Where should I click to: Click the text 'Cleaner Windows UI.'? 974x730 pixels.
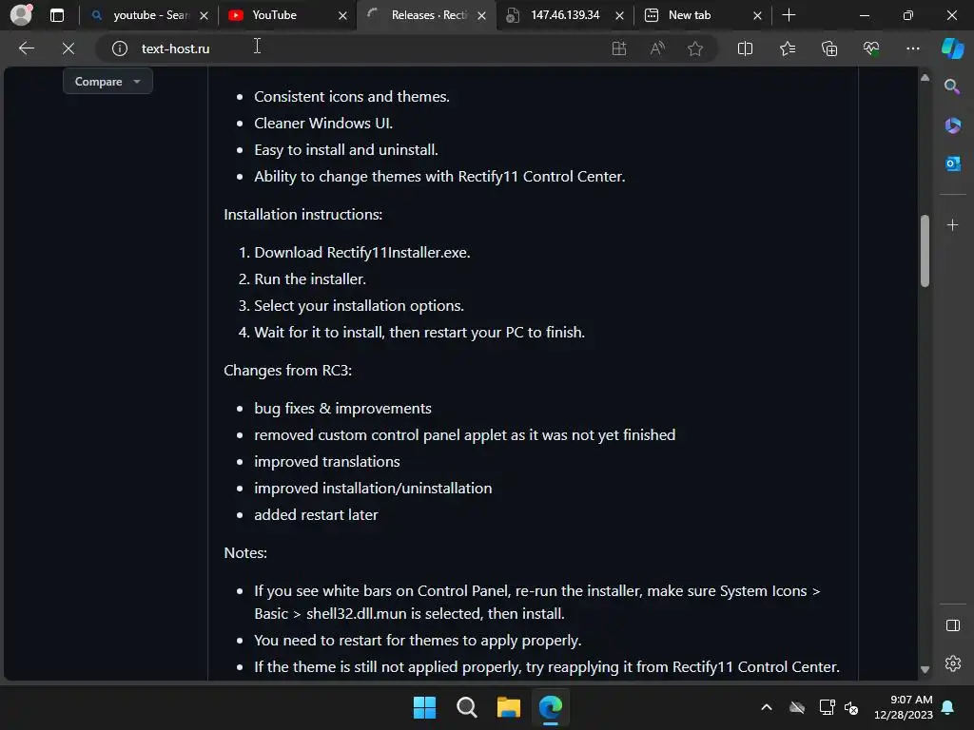[323, 123]
